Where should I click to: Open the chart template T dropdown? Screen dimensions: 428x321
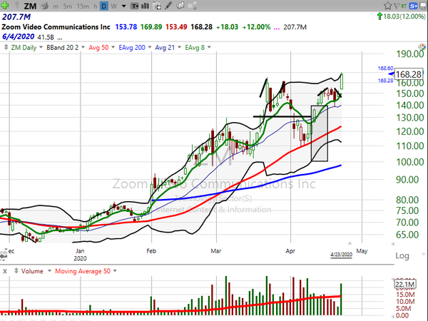(x=135, y=6)
